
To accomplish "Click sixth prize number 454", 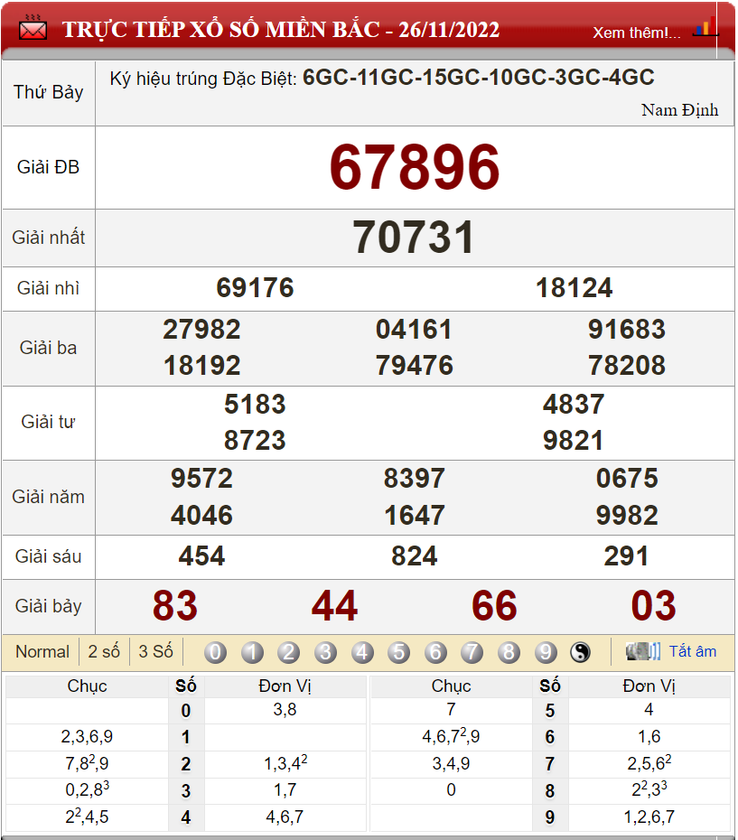I will [201, 556].
